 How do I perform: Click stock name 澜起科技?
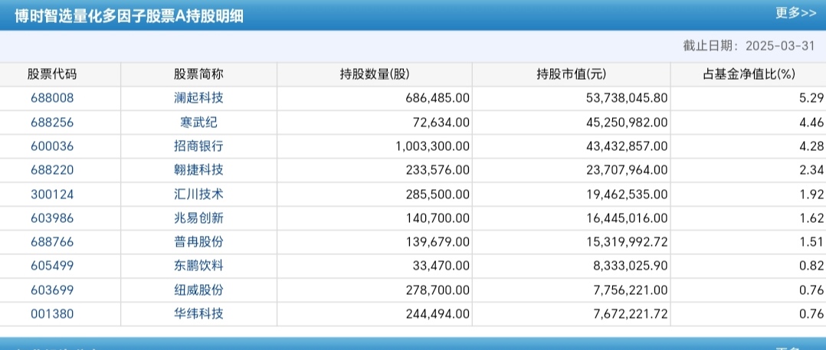[198, 98]
